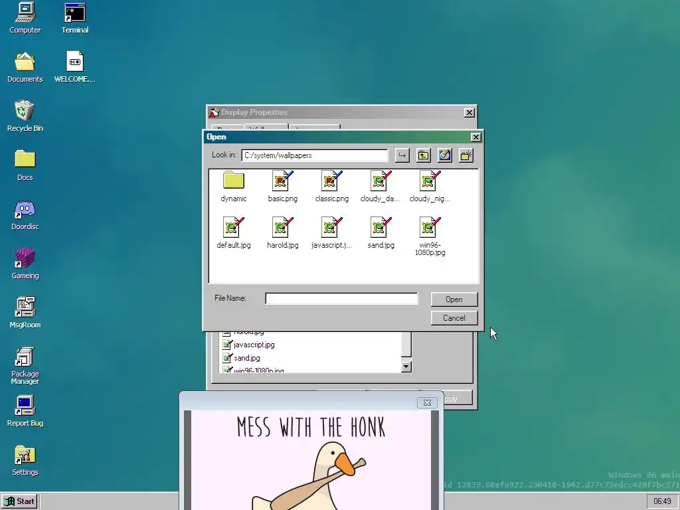Click the Go arrow next to Look in
Screen dimensions: 680x510
click(x=402, y=155)
